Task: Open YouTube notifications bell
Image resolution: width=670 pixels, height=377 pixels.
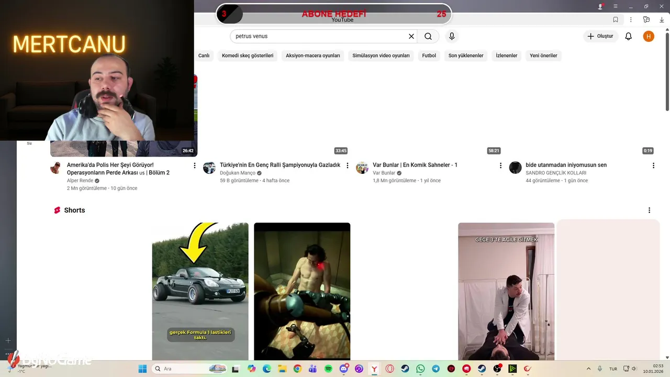Action: pyautogui.click(x=629, y=36)
